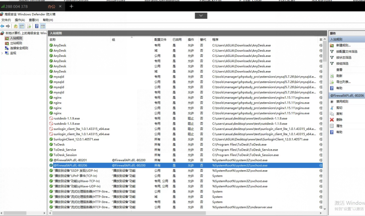Click the Forward arrow toolbar icon
Screen dimensions: 365x216
tap(8, 26)
